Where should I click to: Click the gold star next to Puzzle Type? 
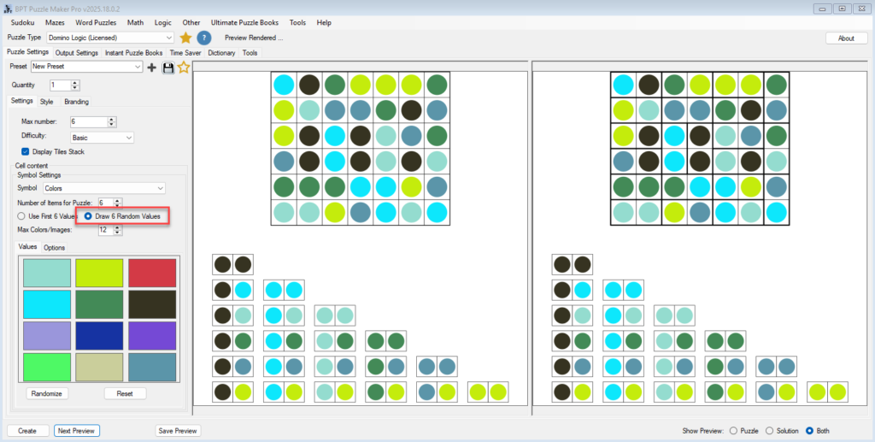[x=185, y=38]
